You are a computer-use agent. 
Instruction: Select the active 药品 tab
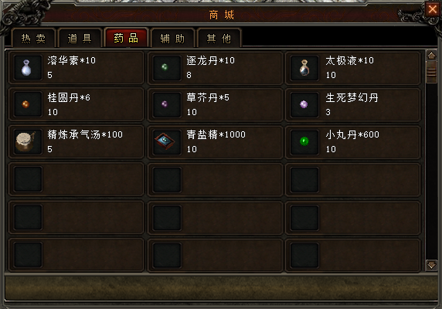click(x=126, y=38)
